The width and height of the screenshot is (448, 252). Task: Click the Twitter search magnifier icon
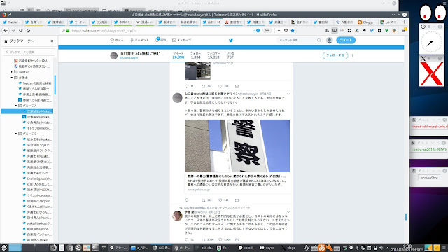point(319,41)
